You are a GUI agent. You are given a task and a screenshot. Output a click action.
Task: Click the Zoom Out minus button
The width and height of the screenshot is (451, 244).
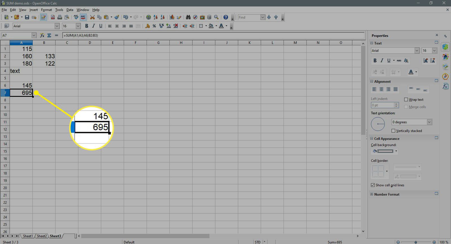coord(398,242)
